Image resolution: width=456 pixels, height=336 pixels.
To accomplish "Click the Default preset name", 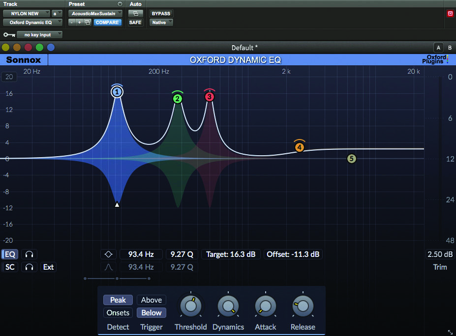I will coord(244,48).
